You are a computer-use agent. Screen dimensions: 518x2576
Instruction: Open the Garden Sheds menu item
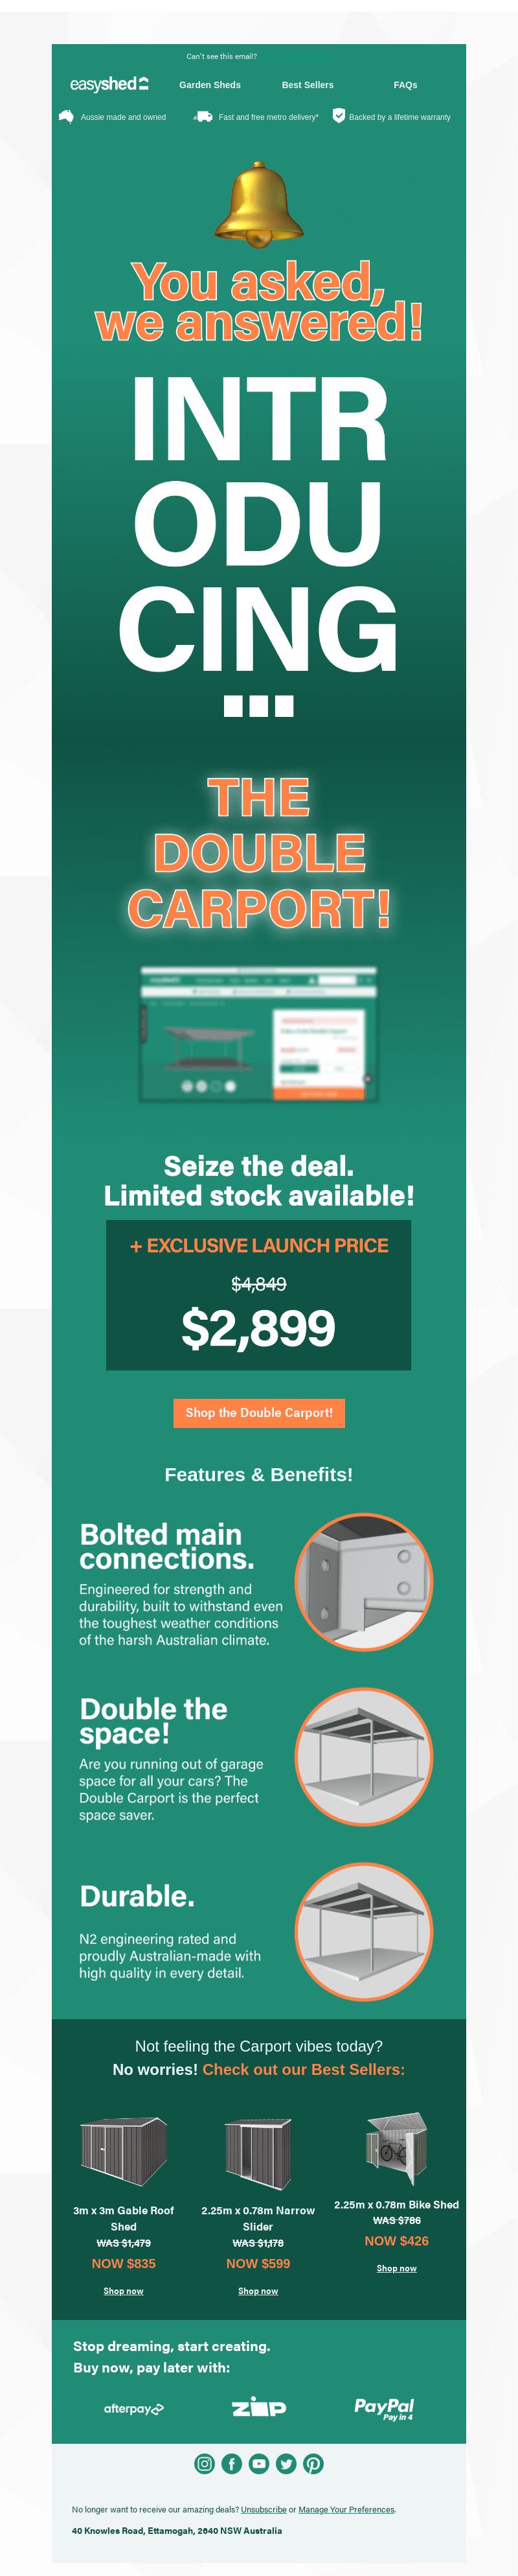[x=210, y=85]
